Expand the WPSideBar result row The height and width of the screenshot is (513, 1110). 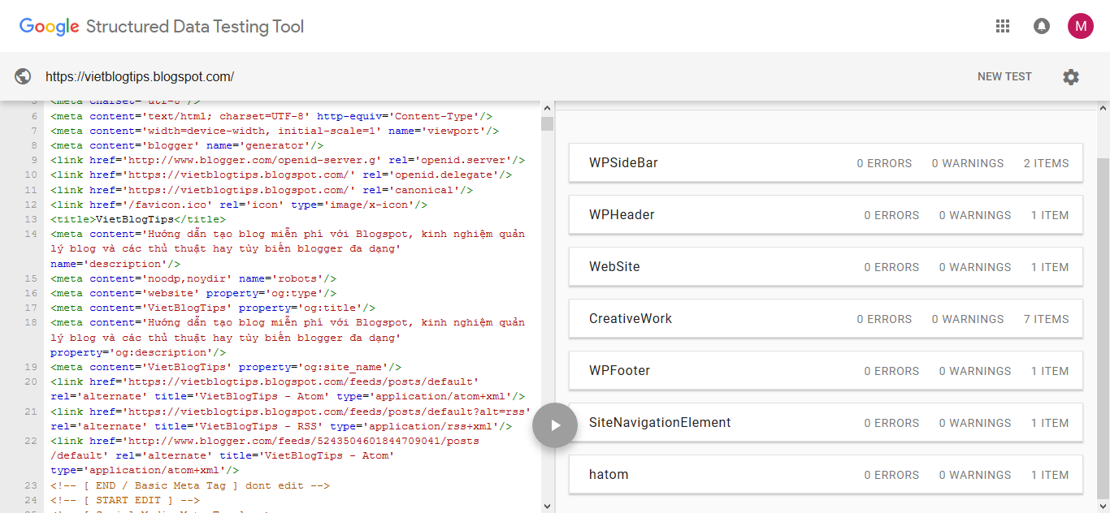(x=826, y=163)
